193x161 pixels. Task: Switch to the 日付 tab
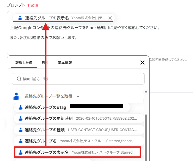click(45, 63)
